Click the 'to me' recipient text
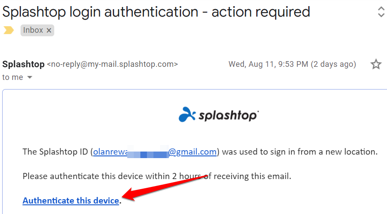387x214 pixels. [13, 77]
